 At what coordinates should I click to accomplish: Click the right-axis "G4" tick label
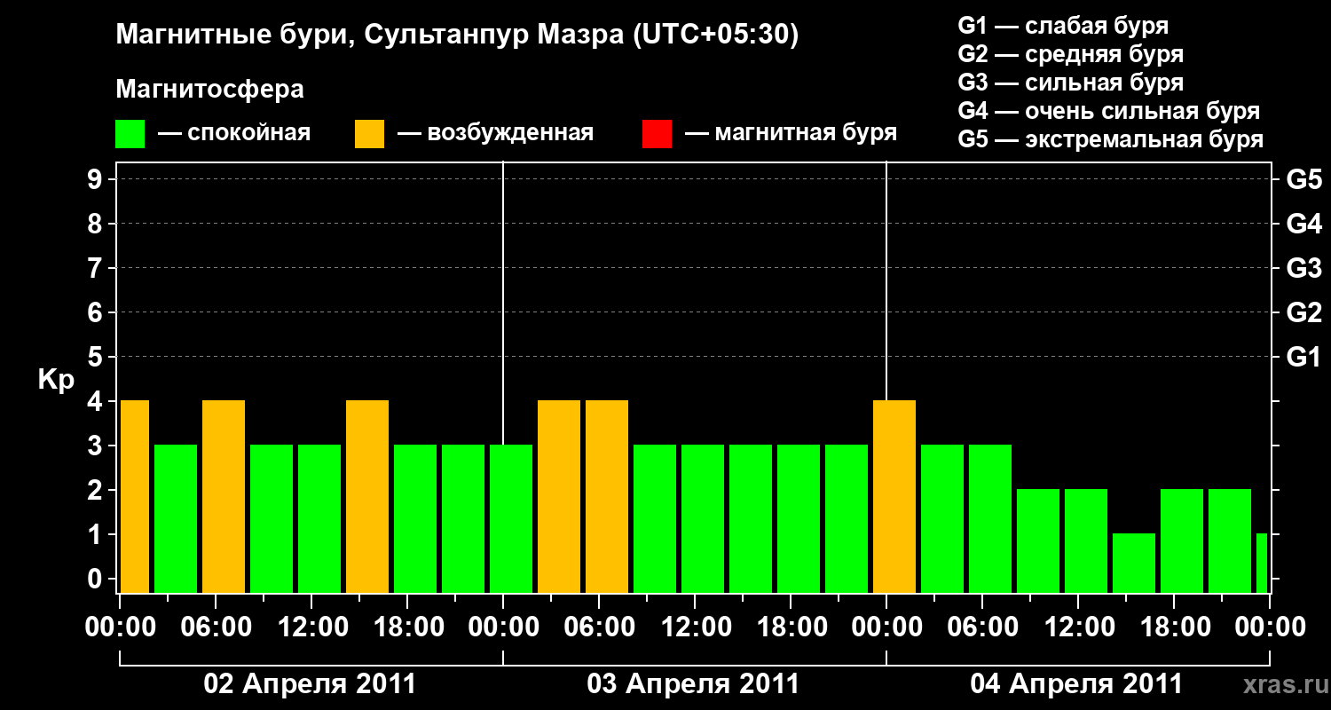[1303, 224]
